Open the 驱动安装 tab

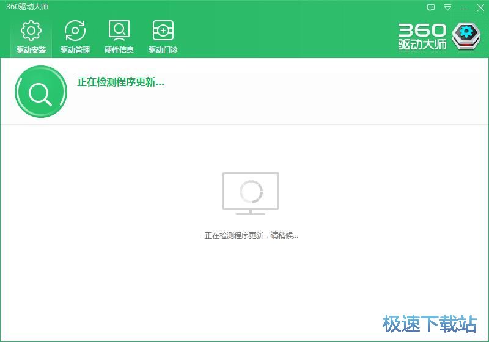tap(31, 37)
